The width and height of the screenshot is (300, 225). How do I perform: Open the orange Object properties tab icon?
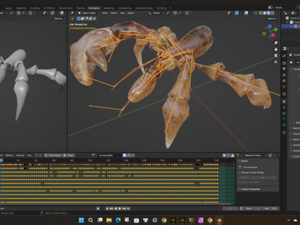coord(284,101)
